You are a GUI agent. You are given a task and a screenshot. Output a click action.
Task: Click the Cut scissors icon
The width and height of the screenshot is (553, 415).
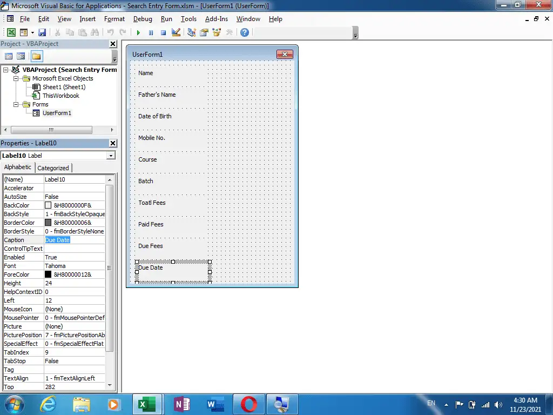(x=57, y=32)
